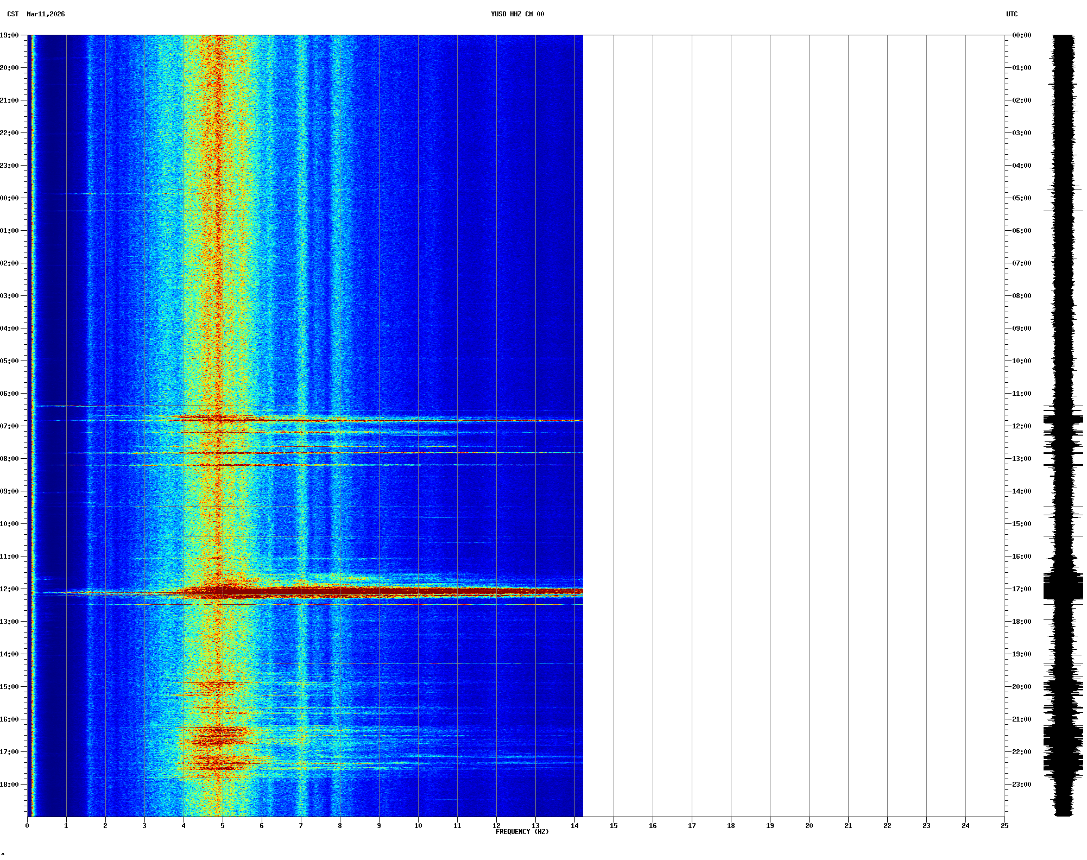This screenshot has height=860, width=1087.
Task: Click the 19:00 CST label at the top left
Action: tap(9, 35)
